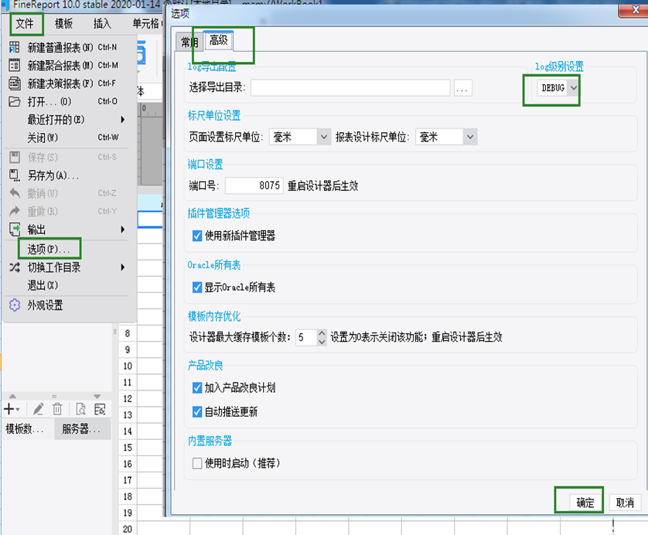Switch to the 常用 tab
The height and width of the screenshot is (535, 648).
tap(189, 42)
